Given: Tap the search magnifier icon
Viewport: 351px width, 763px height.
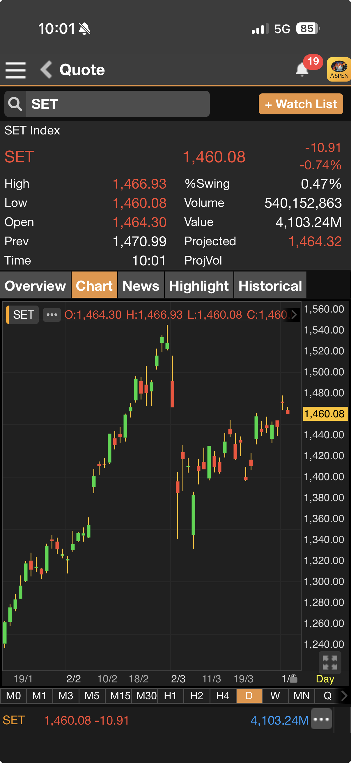Looking at the screenshot, I should point(15,104).
